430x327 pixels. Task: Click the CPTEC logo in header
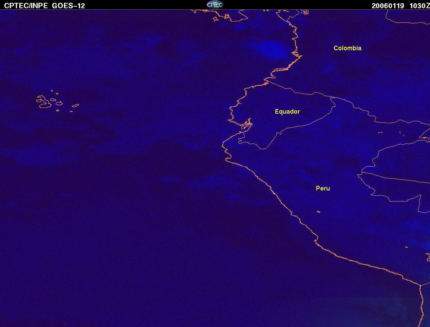coord(215,5)
